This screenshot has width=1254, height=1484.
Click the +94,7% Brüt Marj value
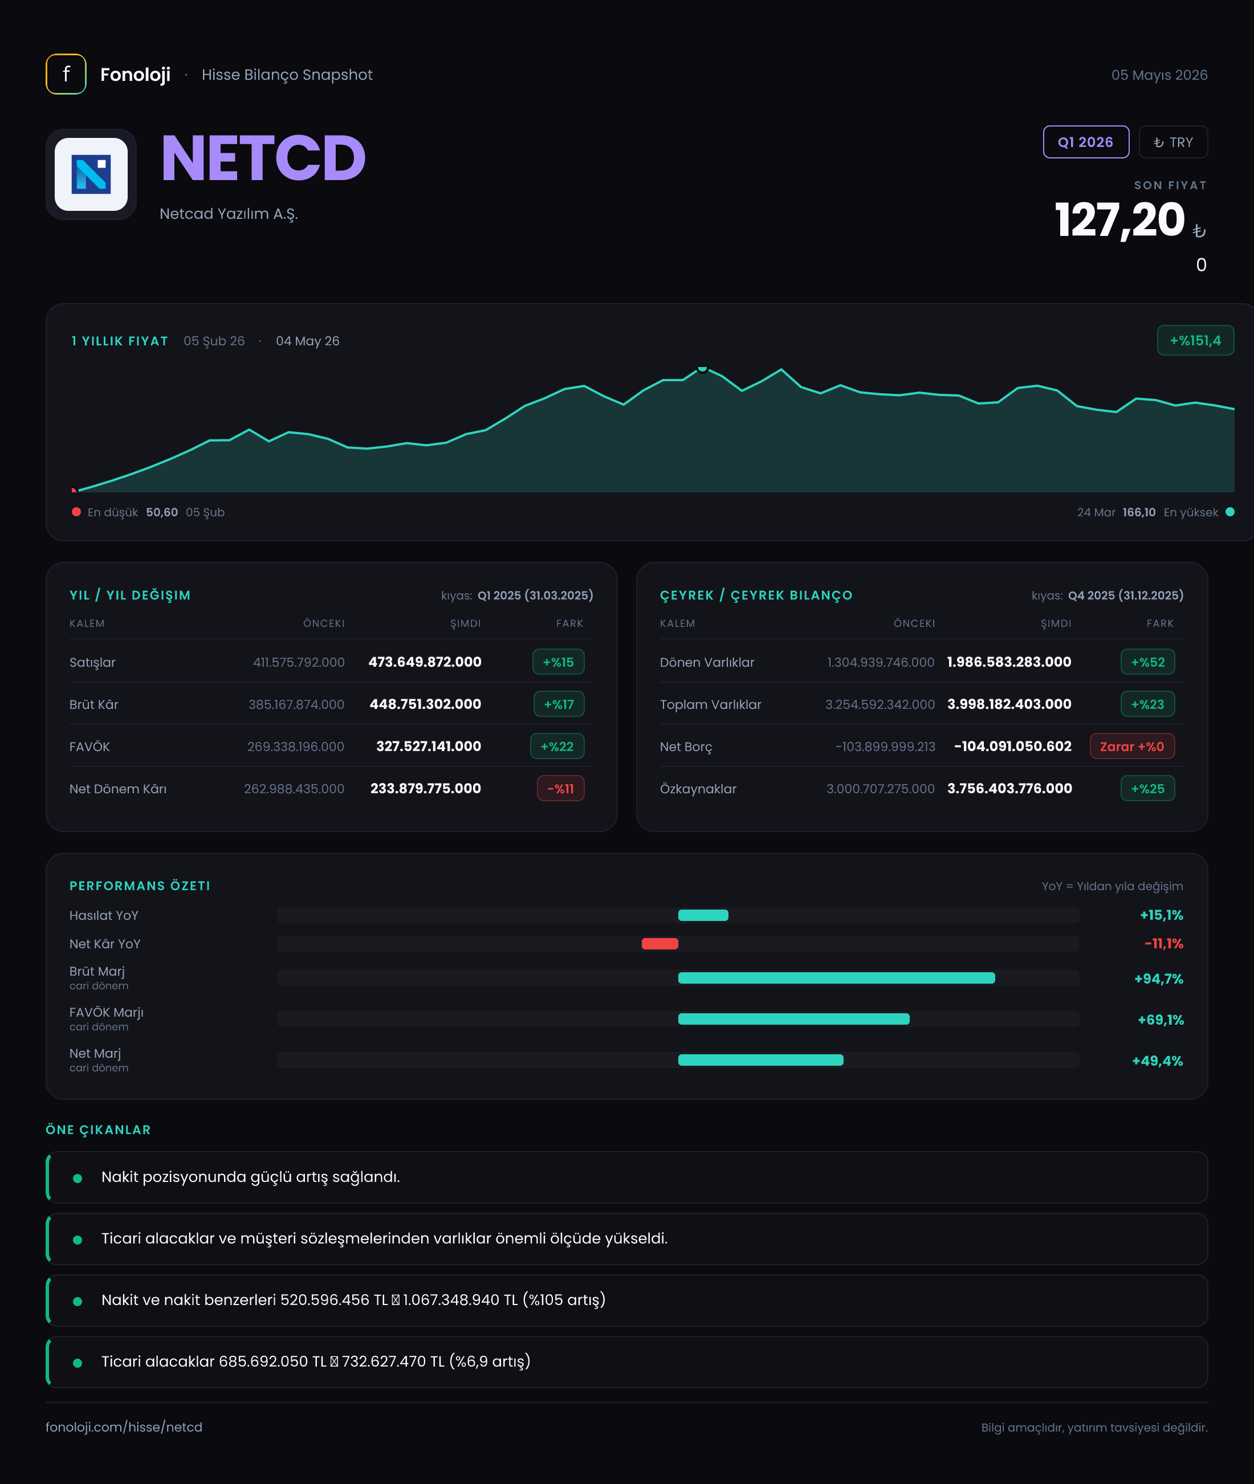[1159, 979]
